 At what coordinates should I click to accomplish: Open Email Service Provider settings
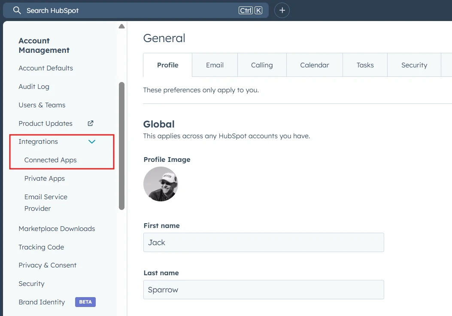pos(46,203)
